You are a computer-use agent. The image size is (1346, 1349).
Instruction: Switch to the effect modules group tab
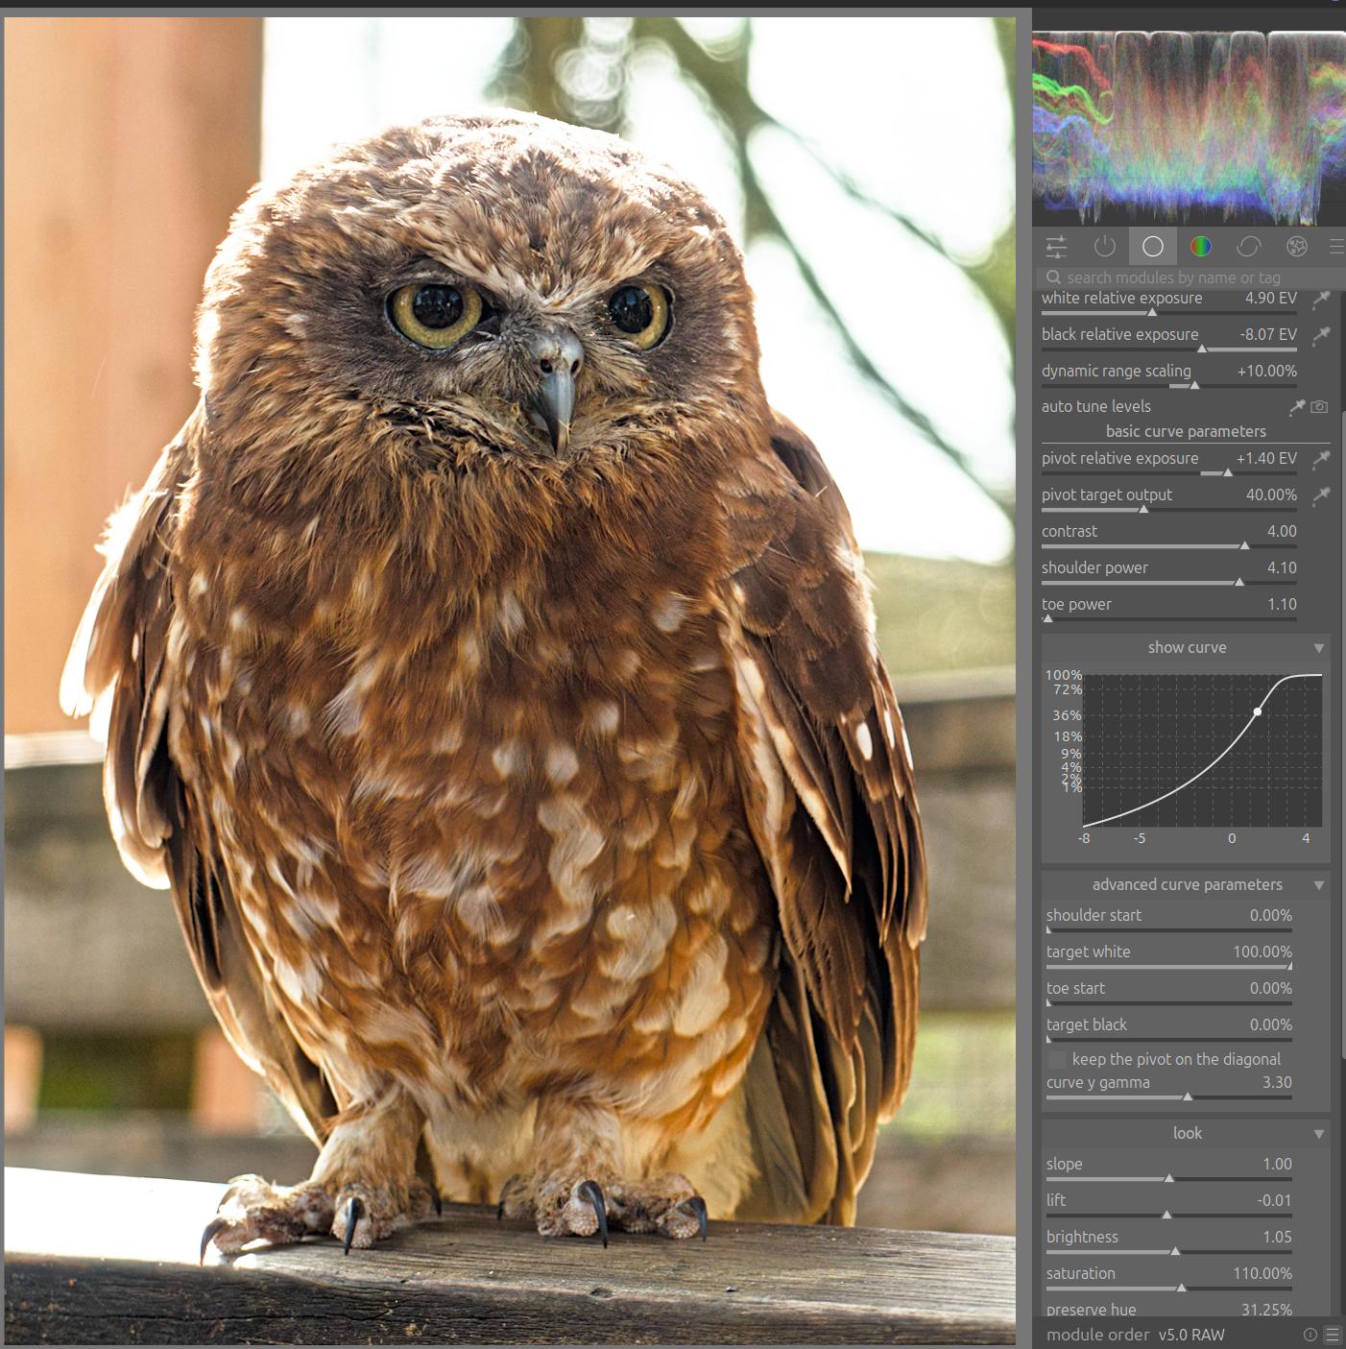tap(1297, 247)
